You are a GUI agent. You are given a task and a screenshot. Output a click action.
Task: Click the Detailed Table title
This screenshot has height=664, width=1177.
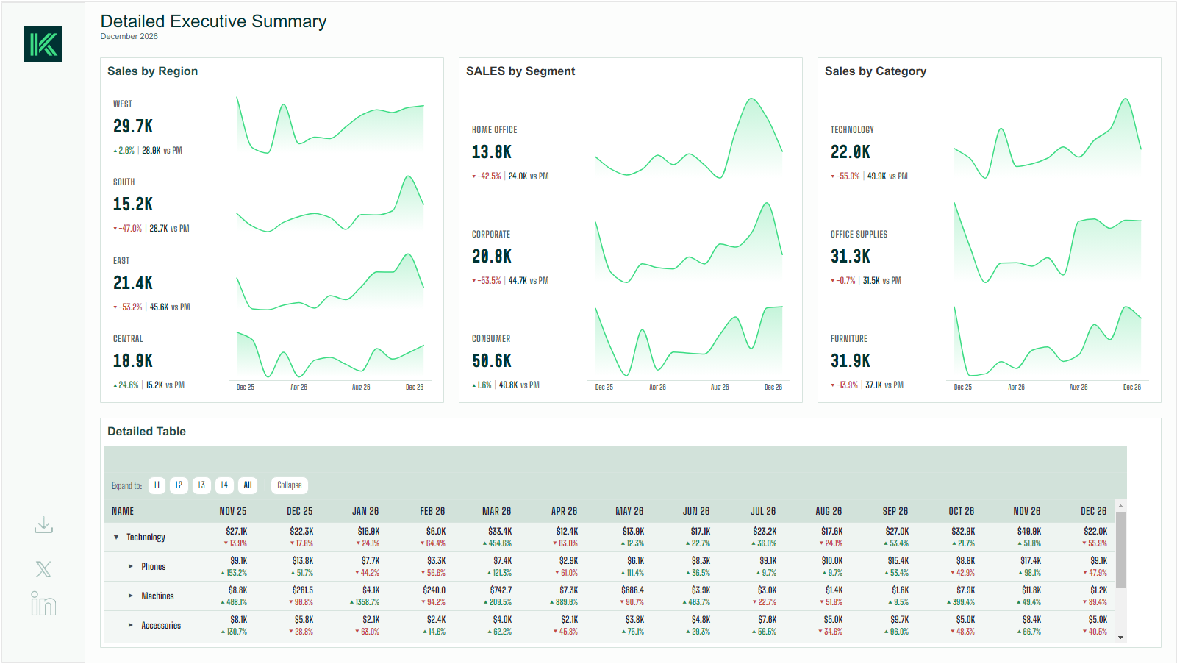tap(146, 432)
